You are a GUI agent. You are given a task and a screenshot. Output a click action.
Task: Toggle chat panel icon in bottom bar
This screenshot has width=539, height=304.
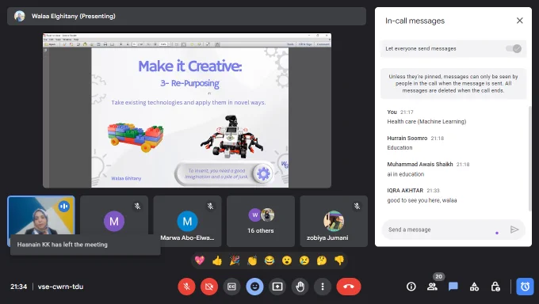click(453, 287)
